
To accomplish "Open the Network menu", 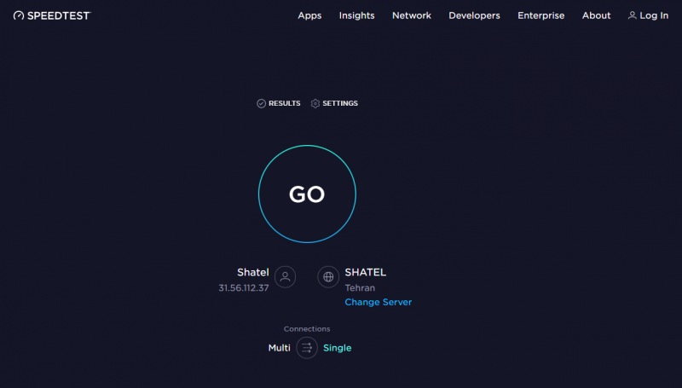I will 411,15.
